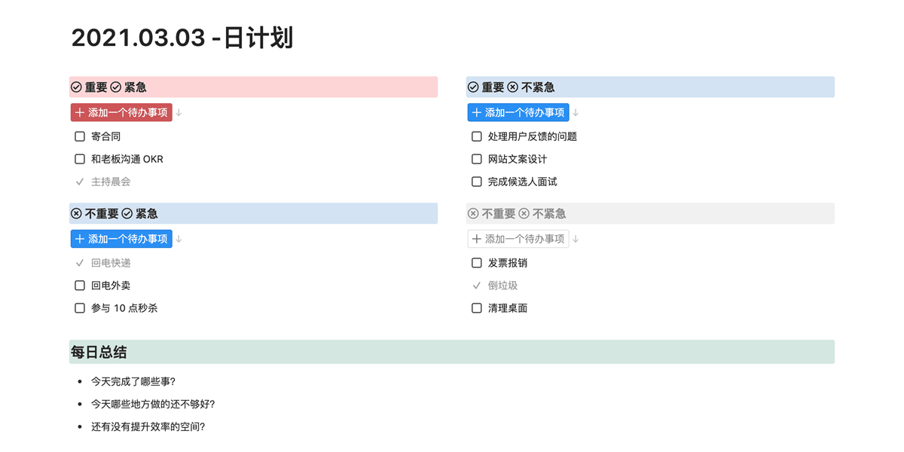Click the checkmark icon next to 倒垃圾
This screenshot has width=904, height=452.
476,286
